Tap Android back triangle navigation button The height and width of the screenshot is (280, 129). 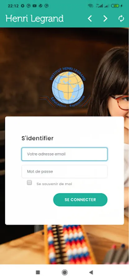(x=91, y=272)
